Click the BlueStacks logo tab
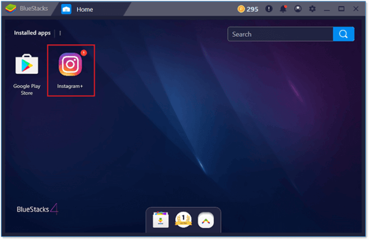The image size is (369, 240). [x=27, y=9]
